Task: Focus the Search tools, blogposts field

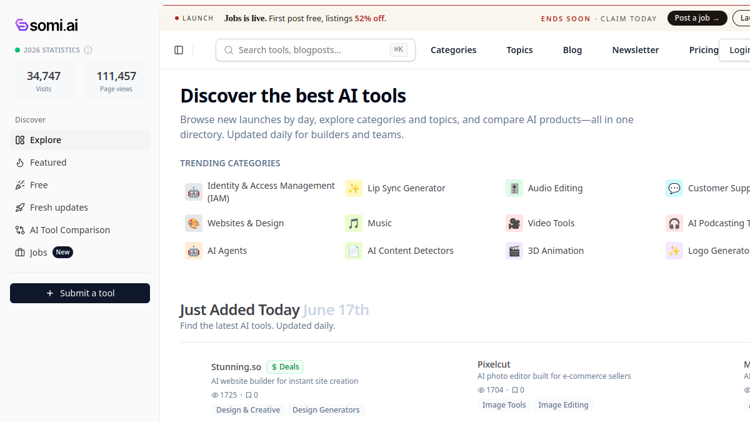Action: pos(316,50)
